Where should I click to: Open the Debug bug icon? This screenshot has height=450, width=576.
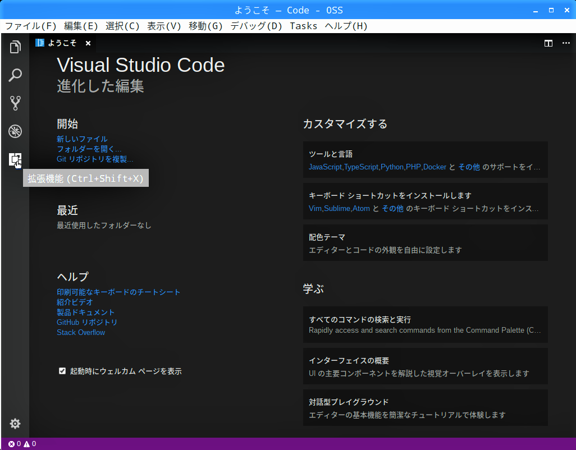(15, 131)
